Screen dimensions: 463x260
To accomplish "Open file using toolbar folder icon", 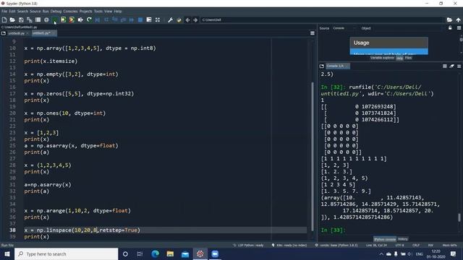I will (12, 19).
